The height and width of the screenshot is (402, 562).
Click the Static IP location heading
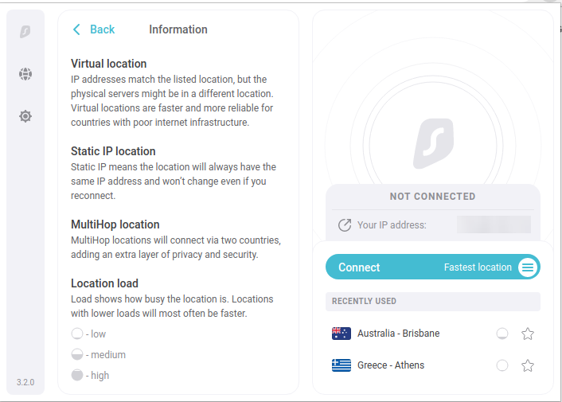[113, 151]
